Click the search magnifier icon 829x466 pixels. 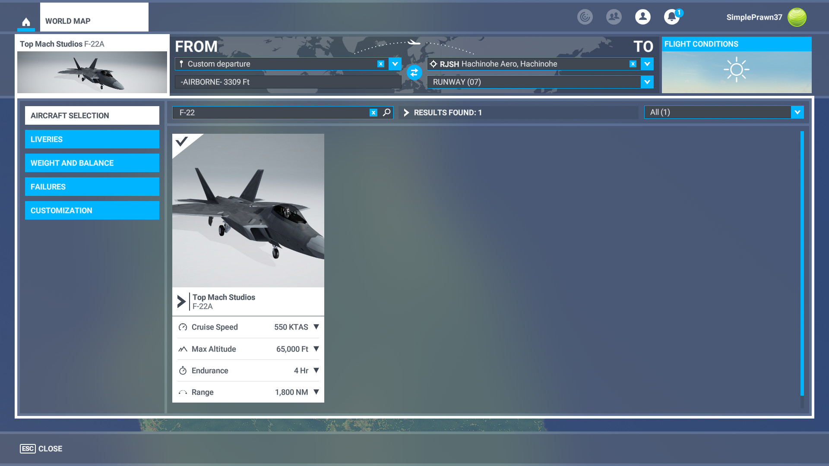(x=387, y=113)
